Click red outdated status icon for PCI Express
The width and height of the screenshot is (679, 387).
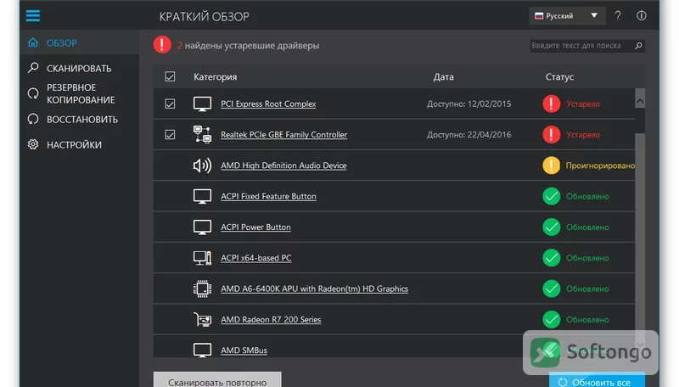point(551,104)
